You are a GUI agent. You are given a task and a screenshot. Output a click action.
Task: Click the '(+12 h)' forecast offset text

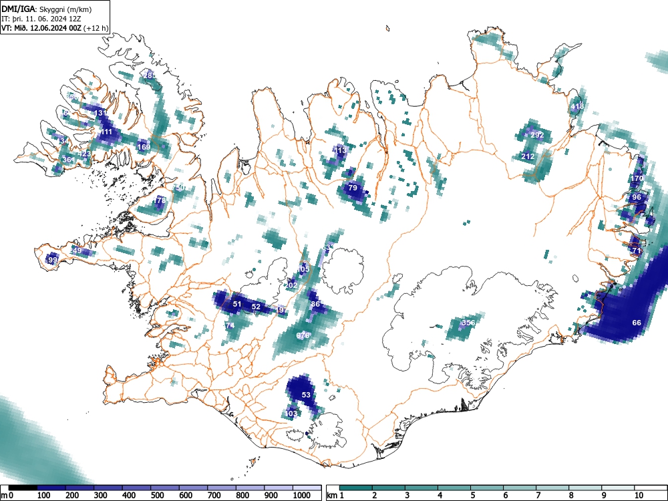pyautogui.click(x=97, y=28)
